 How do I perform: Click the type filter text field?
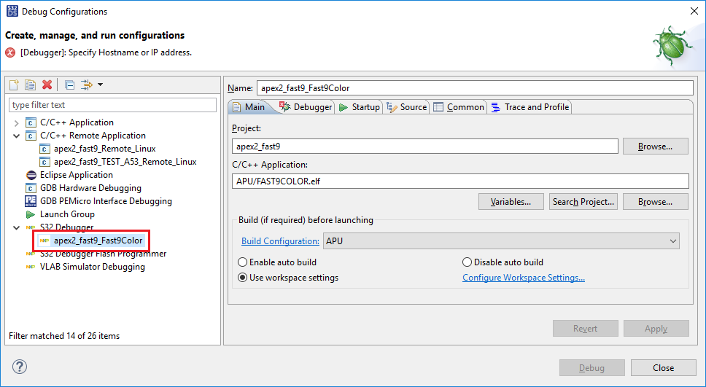pyautogui.click(x=112, y=106)
